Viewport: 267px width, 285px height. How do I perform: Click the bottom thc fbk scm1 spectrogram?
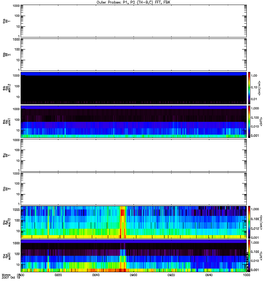133,255
